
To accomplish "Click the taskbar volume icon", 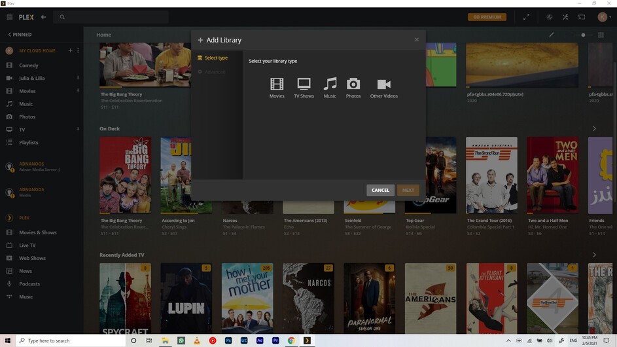I will pos(550,340).
